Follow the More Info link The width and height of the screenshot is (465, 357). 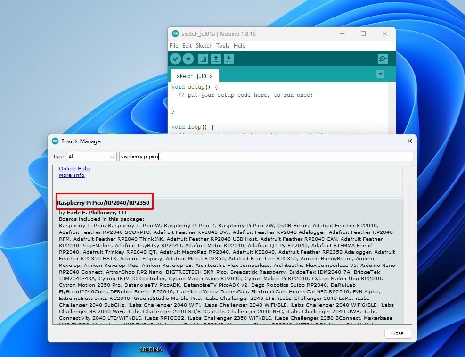coord(72,175)
